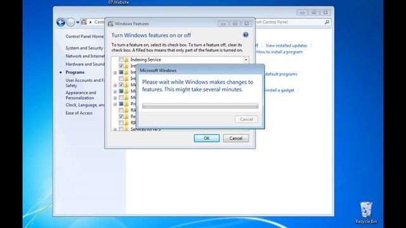Expand the feature row starting "Pri"
406x228 pixels.
(115, 104)
